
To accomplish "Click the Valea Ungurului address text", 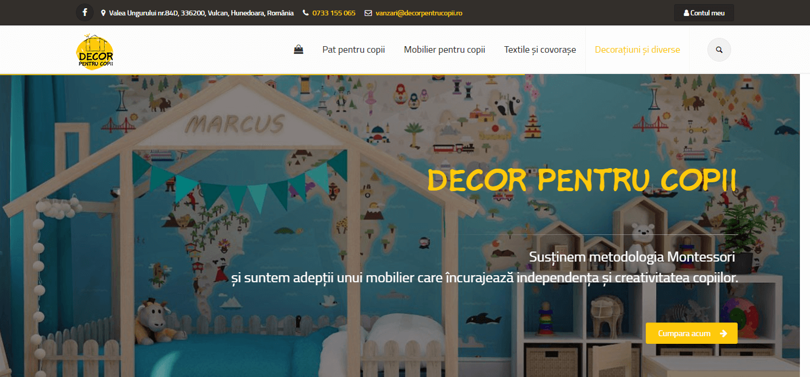I will (x=202, y=13).
